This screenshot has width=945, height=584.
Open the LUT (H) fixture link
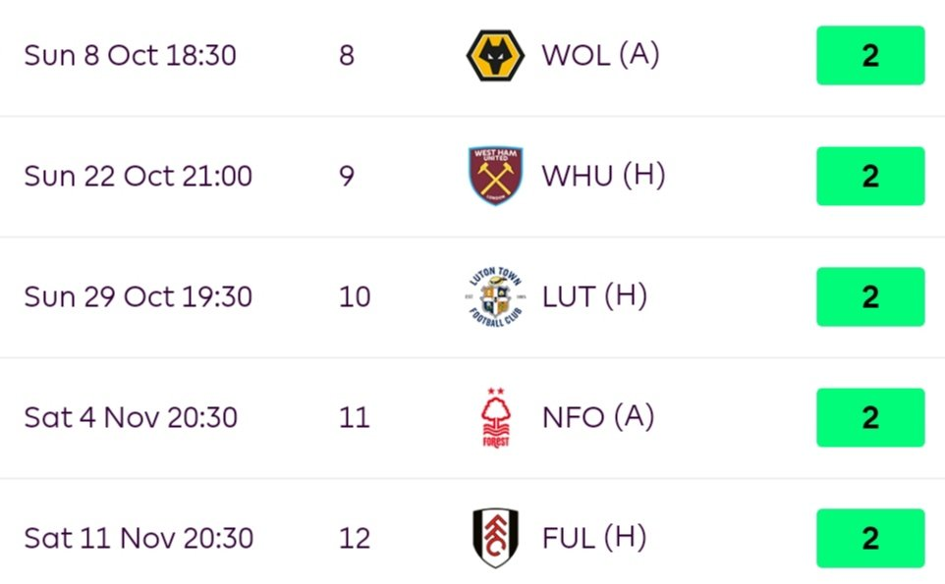pos(594,296)
